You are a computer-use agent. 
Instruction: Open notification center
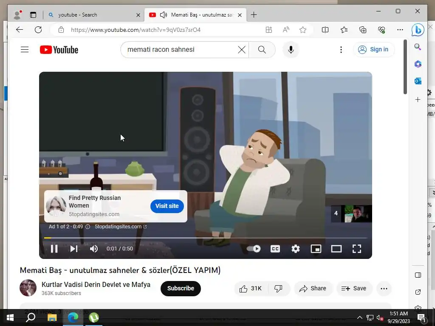coord(421,318)
